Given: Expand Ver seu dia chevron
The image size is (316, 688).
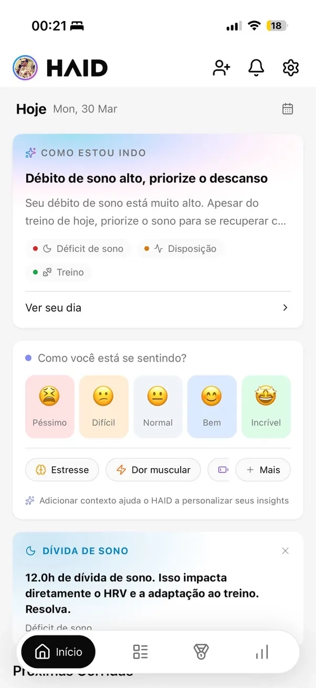Looking at the screenshot, I should (x=285, y=308).
